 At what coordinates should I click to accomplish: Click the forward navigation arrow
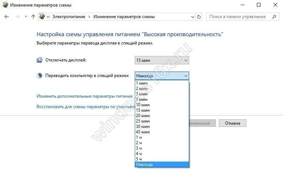(17, 17)
